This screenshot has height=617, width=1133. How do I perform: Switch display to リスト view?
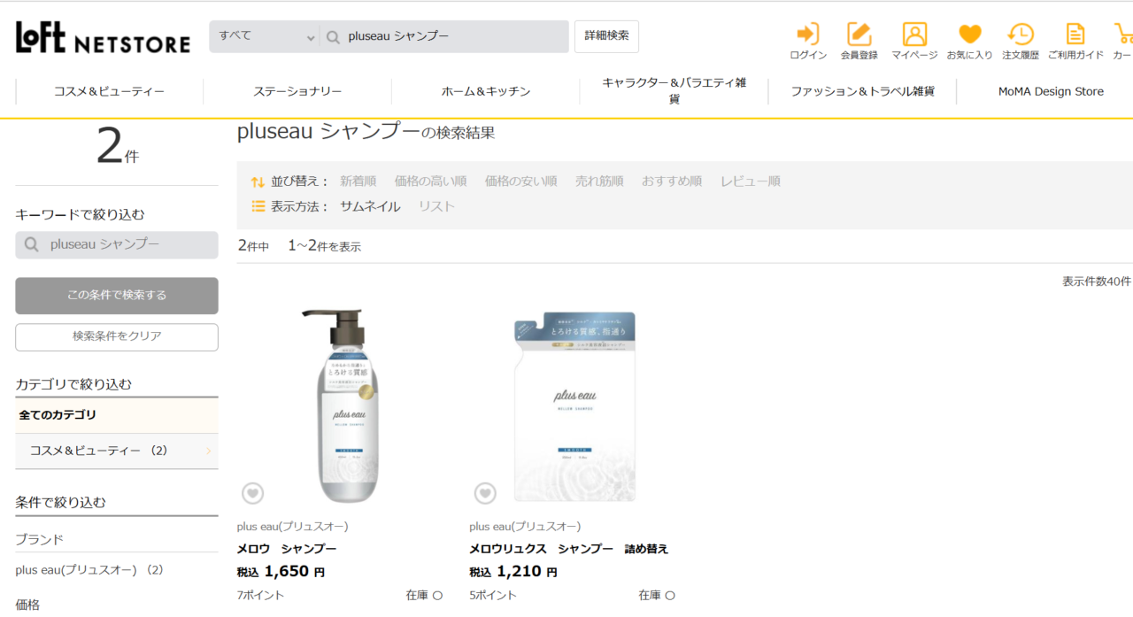(x=436, y=206)
